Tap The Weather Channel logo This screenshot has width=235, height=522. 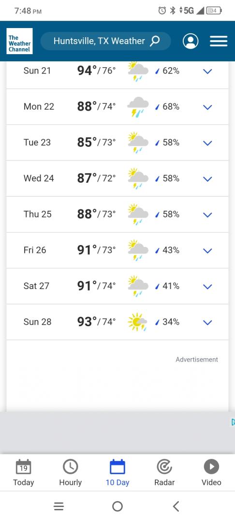20,41
